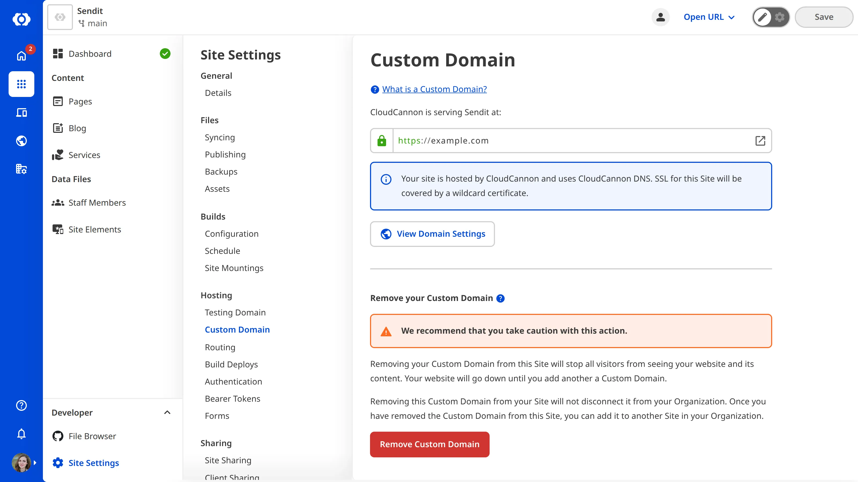Click the Sendit site icon thumbnail

[60, 17]
